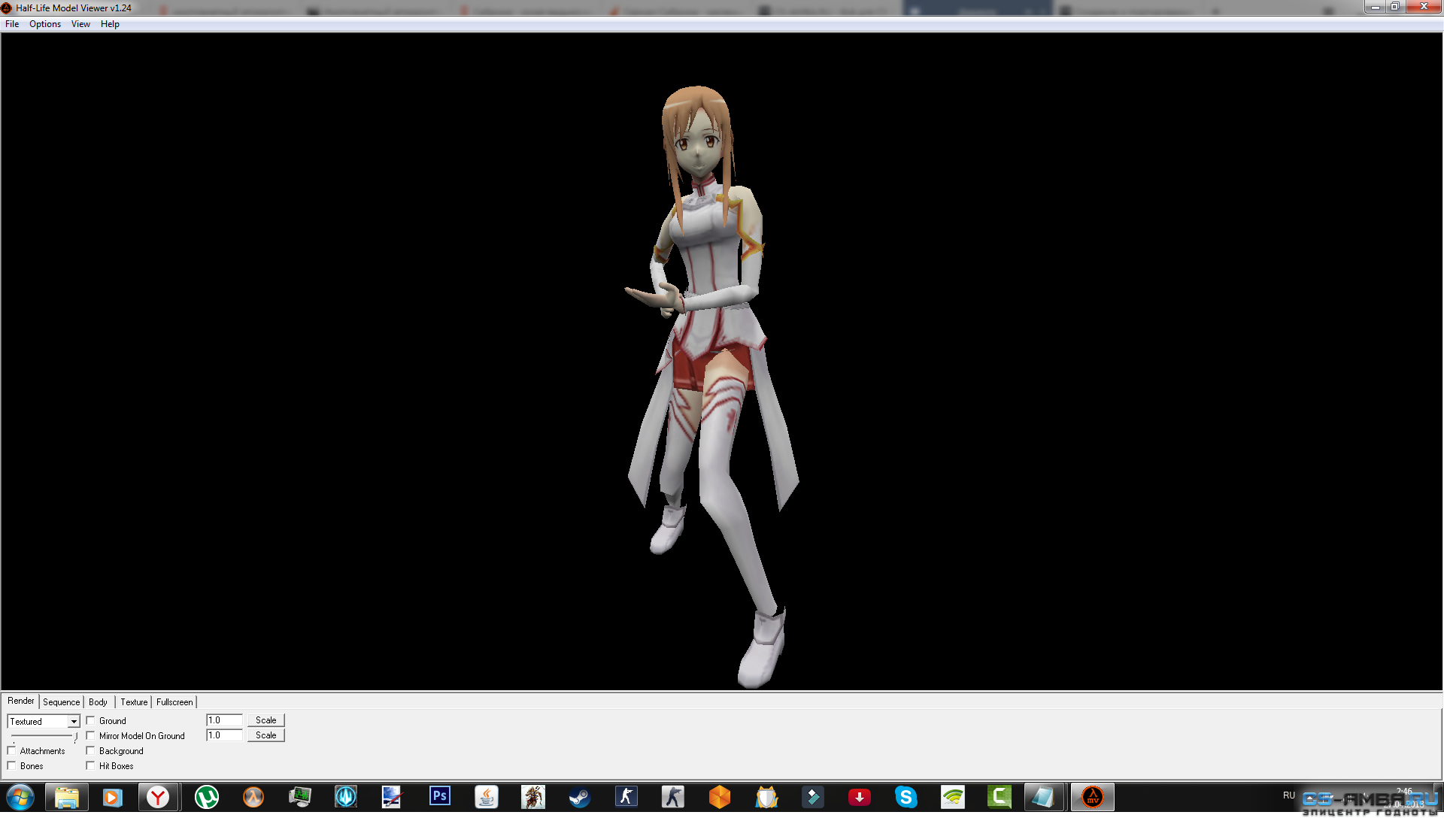This screenshot has width=1444, height=818.
Task: Open the Options menu
Action: point(45,24)
